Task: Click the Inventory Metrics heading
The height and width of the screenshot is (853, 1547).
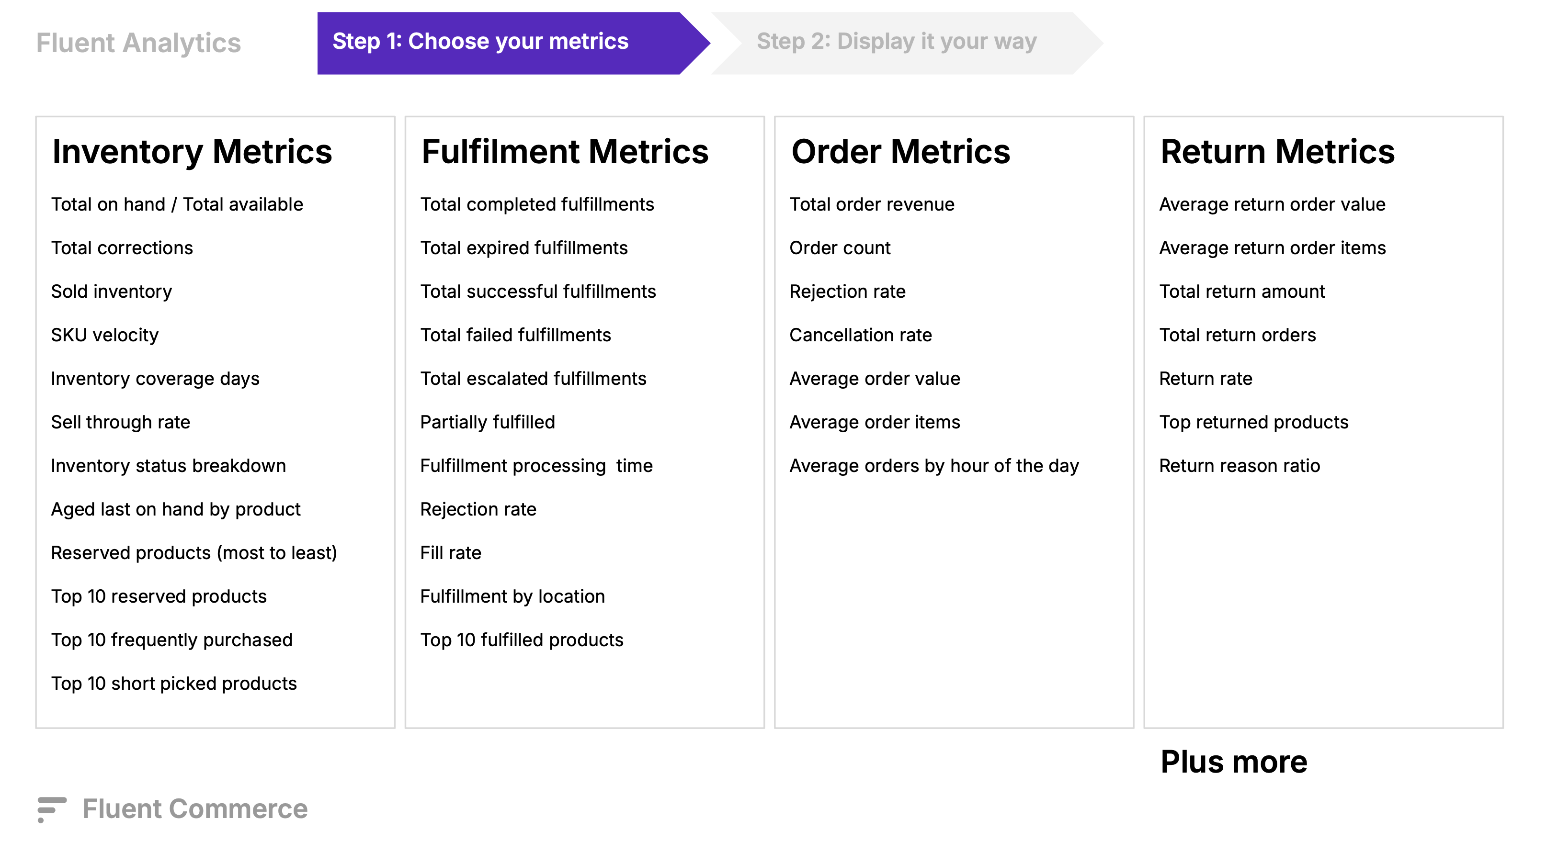Action: click(192, 151)
